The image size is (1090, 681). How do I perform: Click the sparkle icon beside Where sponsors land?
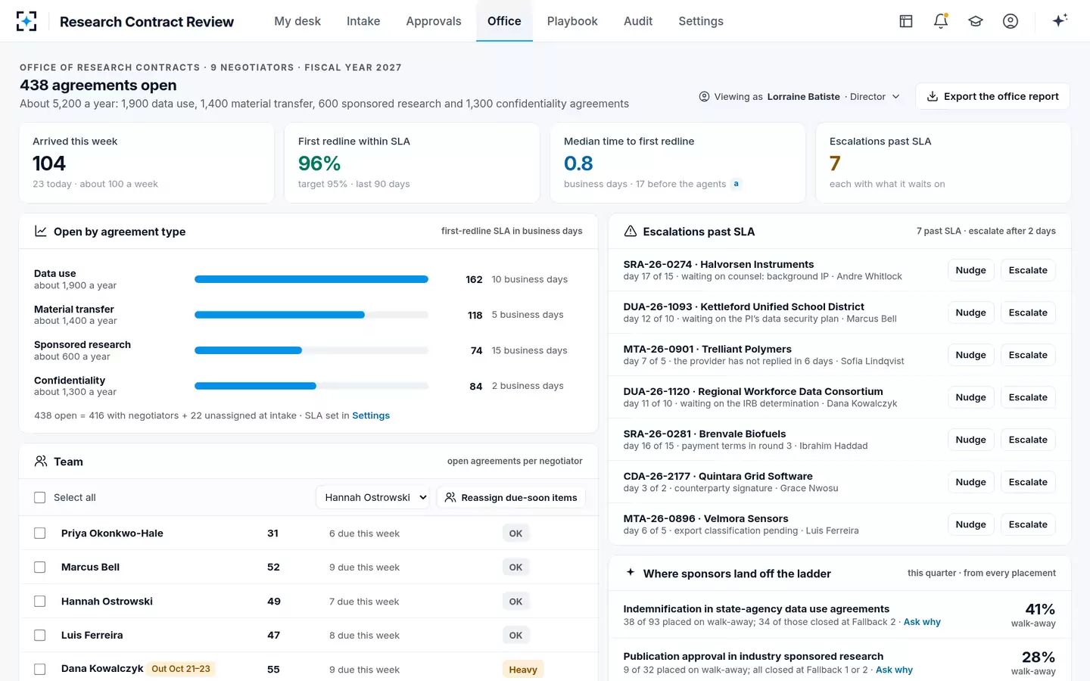point(631,573)
